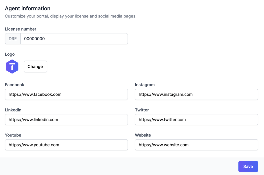Image resolution: width=264 pixels, height=175 pixels.
Task: Click into the Twitter URL field
Action: (x=196, y=120)
